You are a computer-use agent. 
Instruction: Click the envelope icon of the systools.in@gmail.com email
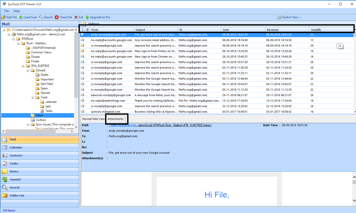tap(82, 112)
